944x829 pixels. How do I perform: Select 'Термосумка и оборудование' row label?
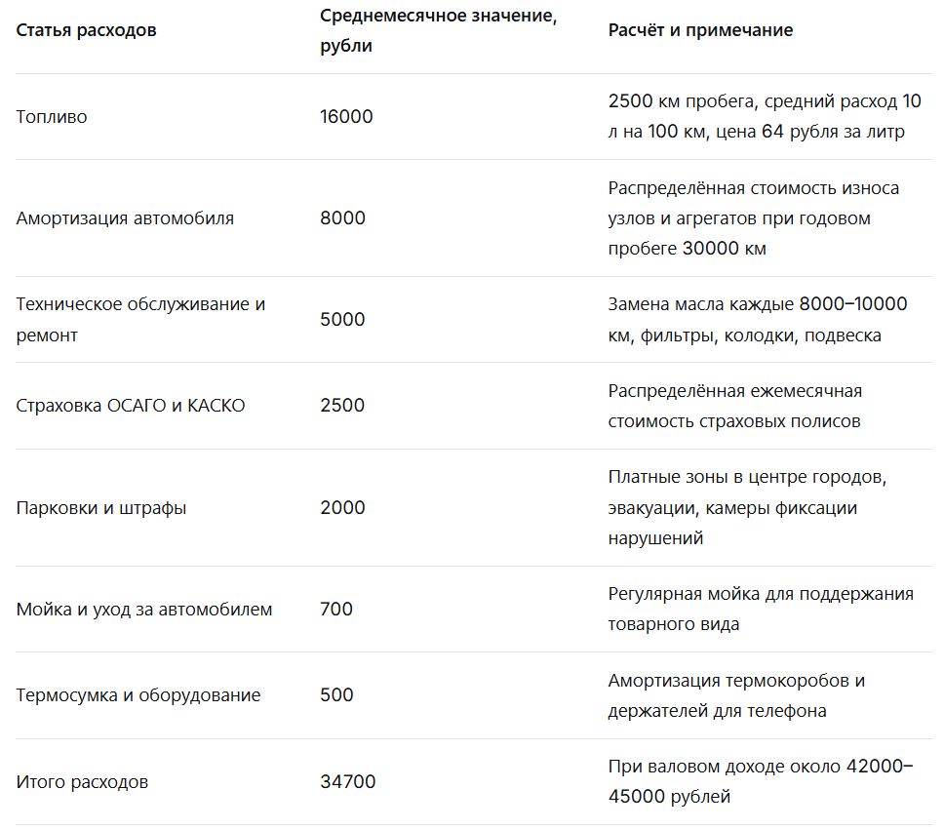click(x=138, y=695)
